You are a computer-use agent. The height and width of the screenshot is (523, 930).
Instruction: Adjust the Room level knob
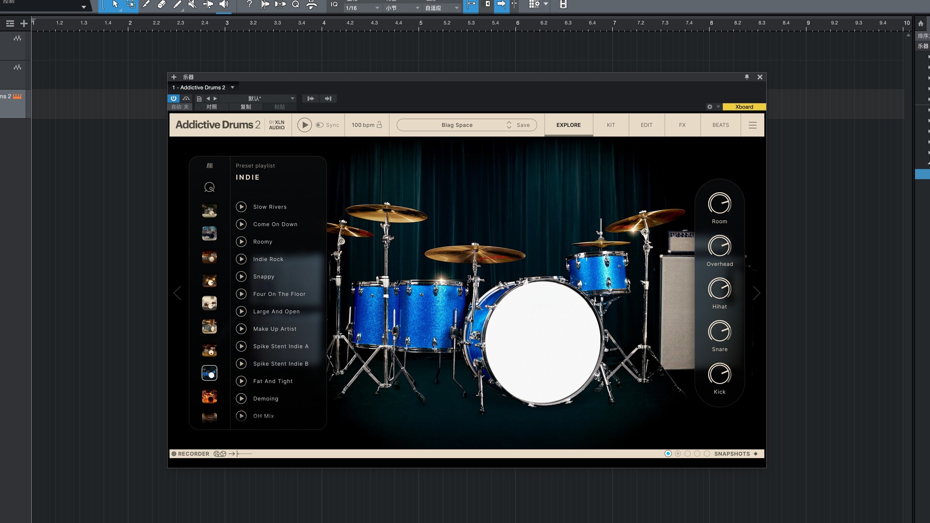click(x=719, y=203)
